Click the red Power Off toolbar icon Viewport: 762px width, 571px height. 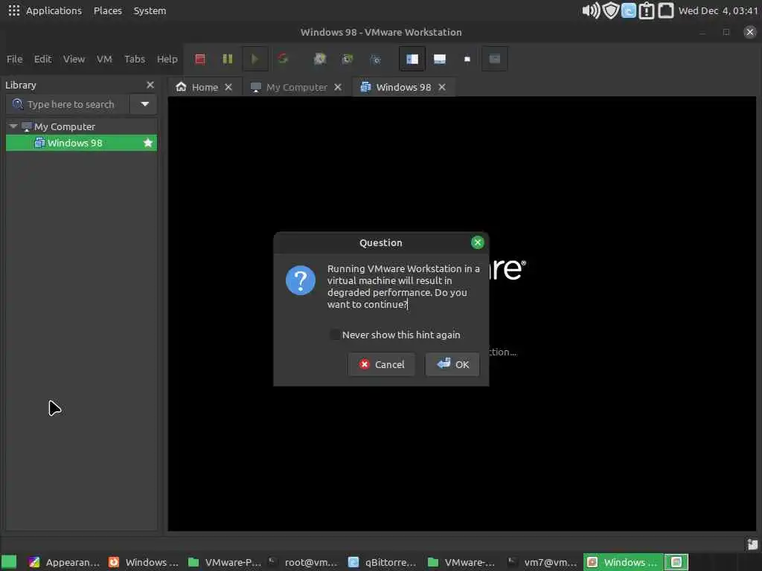[199, 59]
